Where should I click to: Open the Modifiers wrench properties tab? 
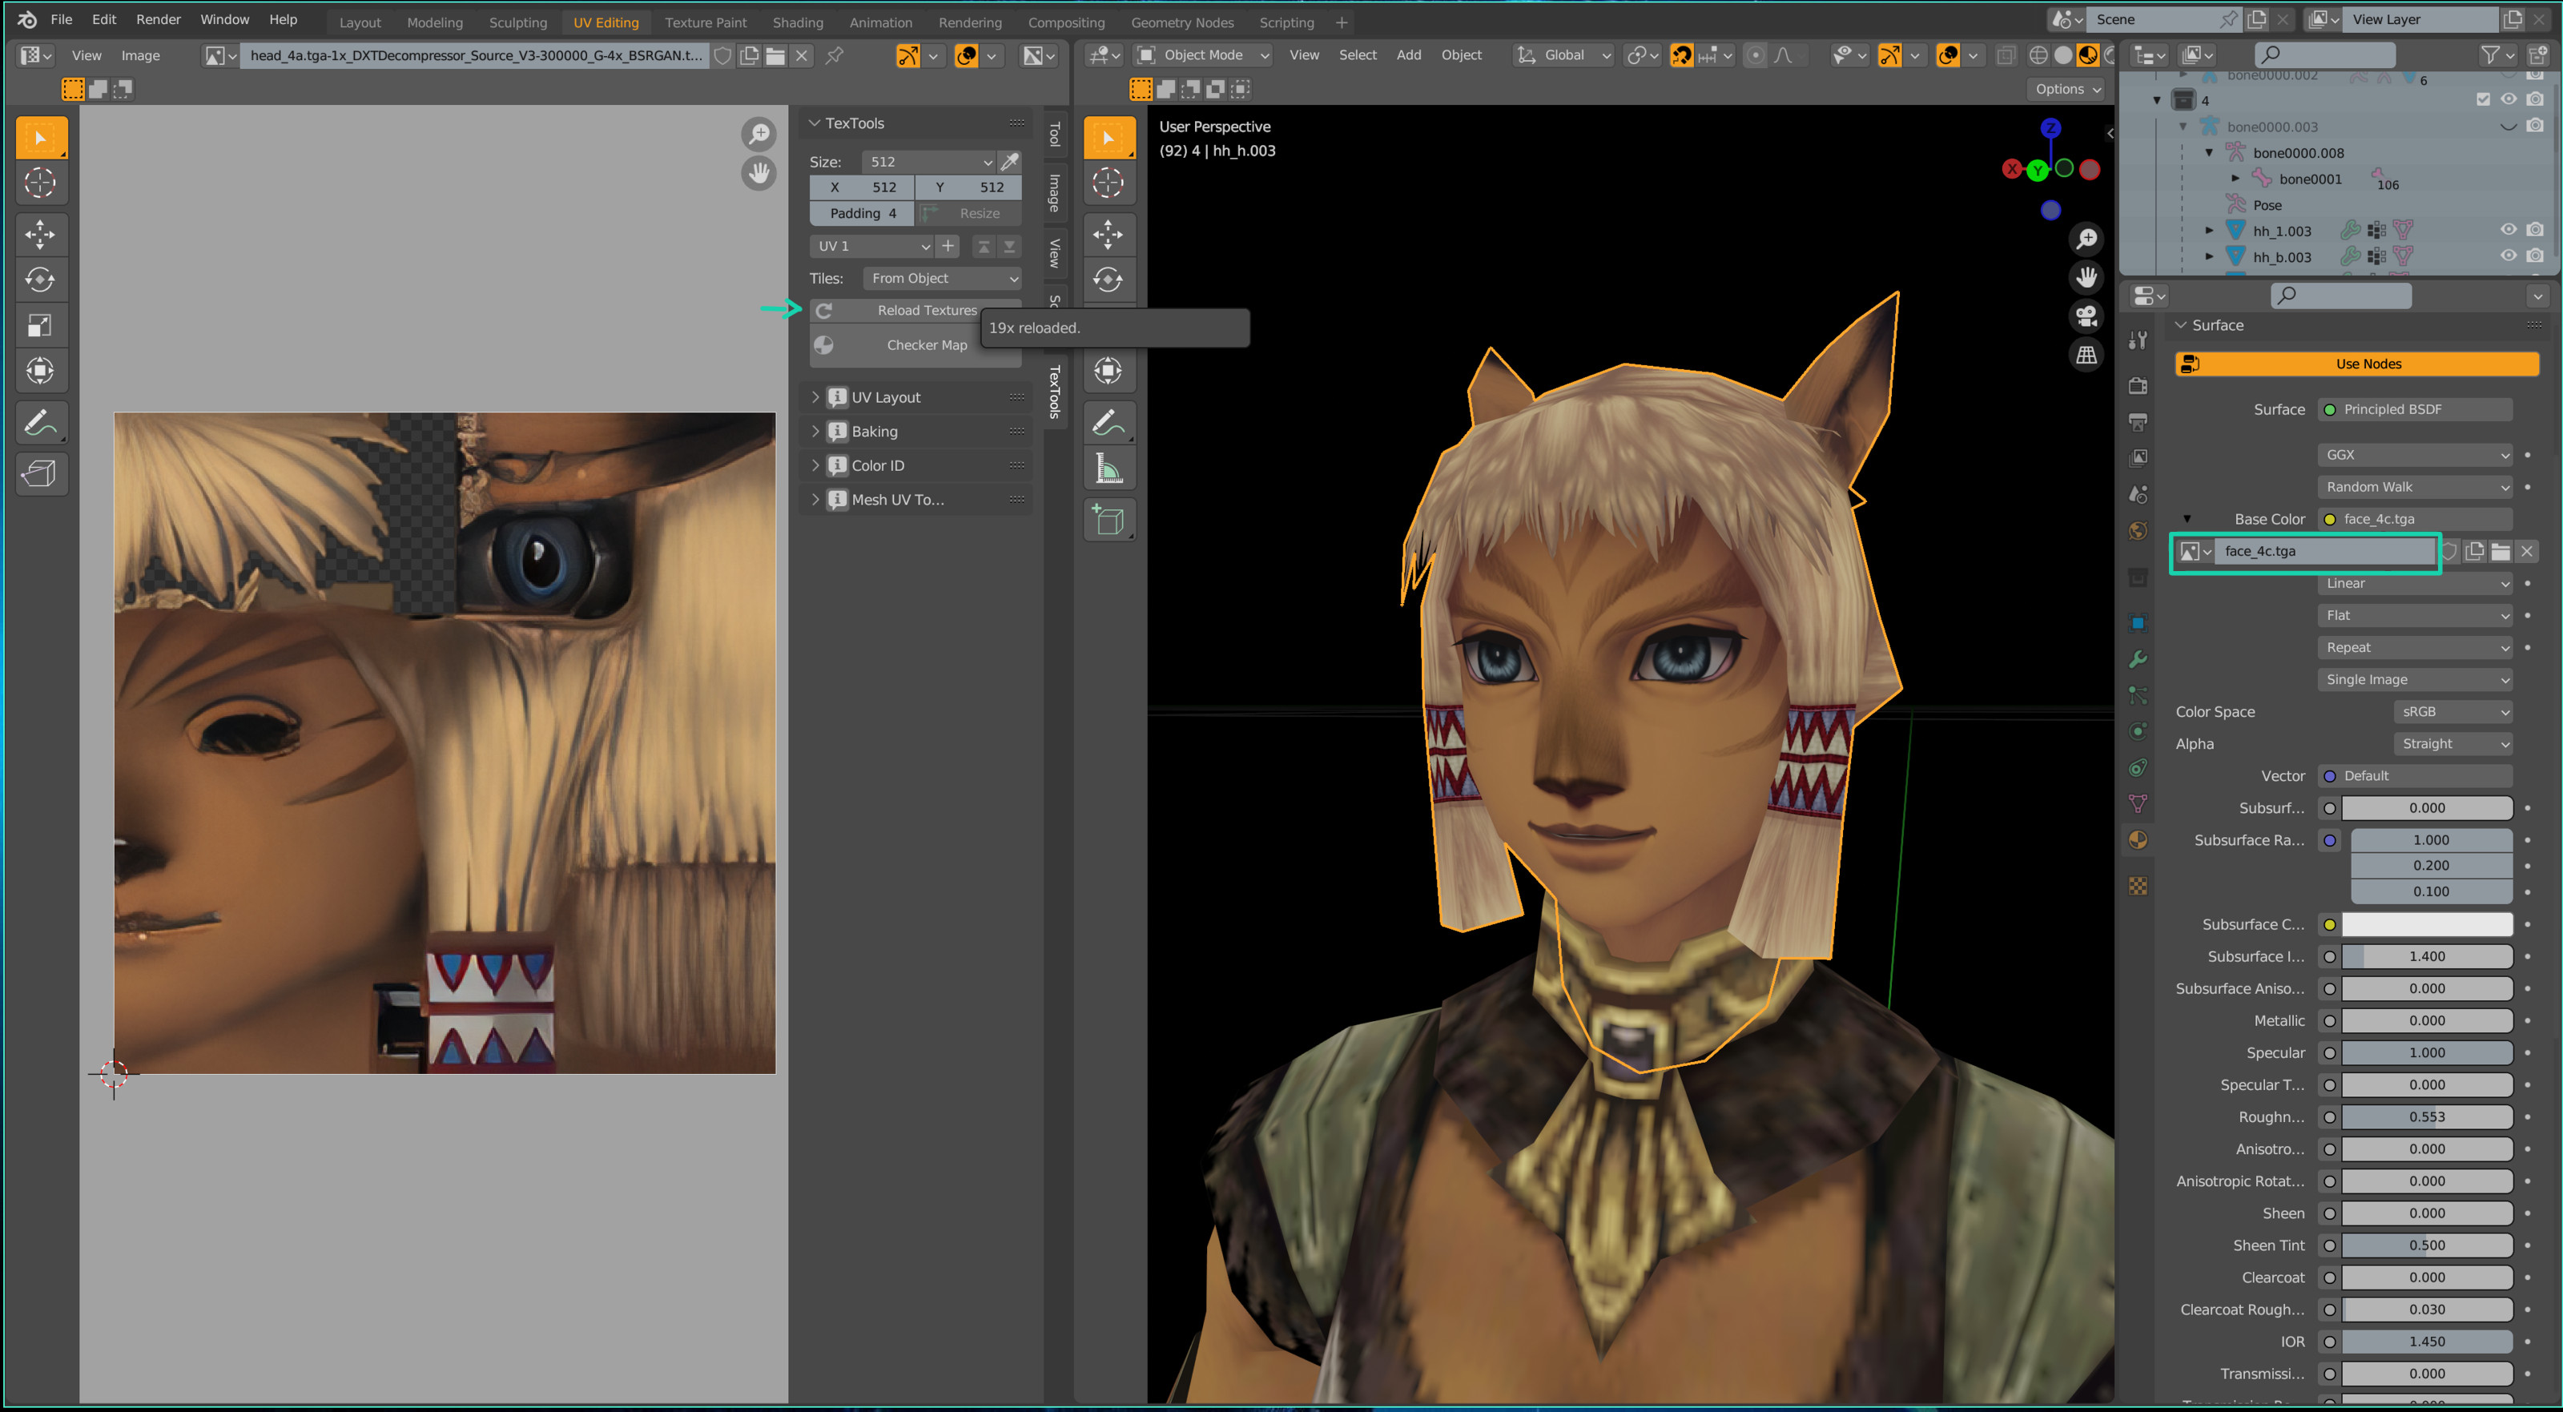click(2137, 658)
